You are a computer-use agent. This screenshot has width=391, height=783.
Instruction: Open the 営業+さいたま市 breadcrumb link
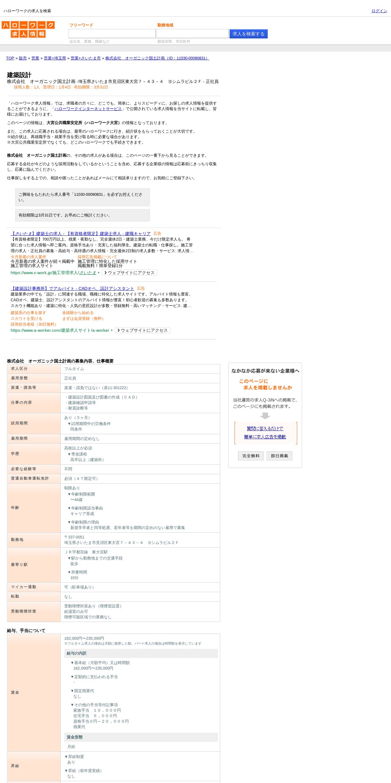click(x=86, y=58)
